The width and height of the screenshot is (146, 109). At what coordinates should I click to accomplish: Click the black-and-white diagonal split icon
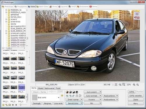tap(74, 92)
